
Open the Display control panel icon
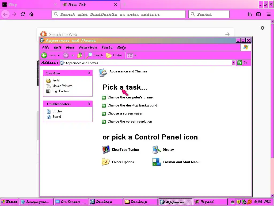pos(163,150)
